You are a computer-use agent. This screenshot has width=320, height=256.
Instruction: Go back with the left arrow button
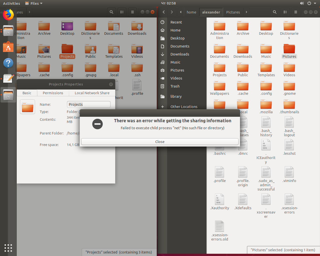[163, 12]
